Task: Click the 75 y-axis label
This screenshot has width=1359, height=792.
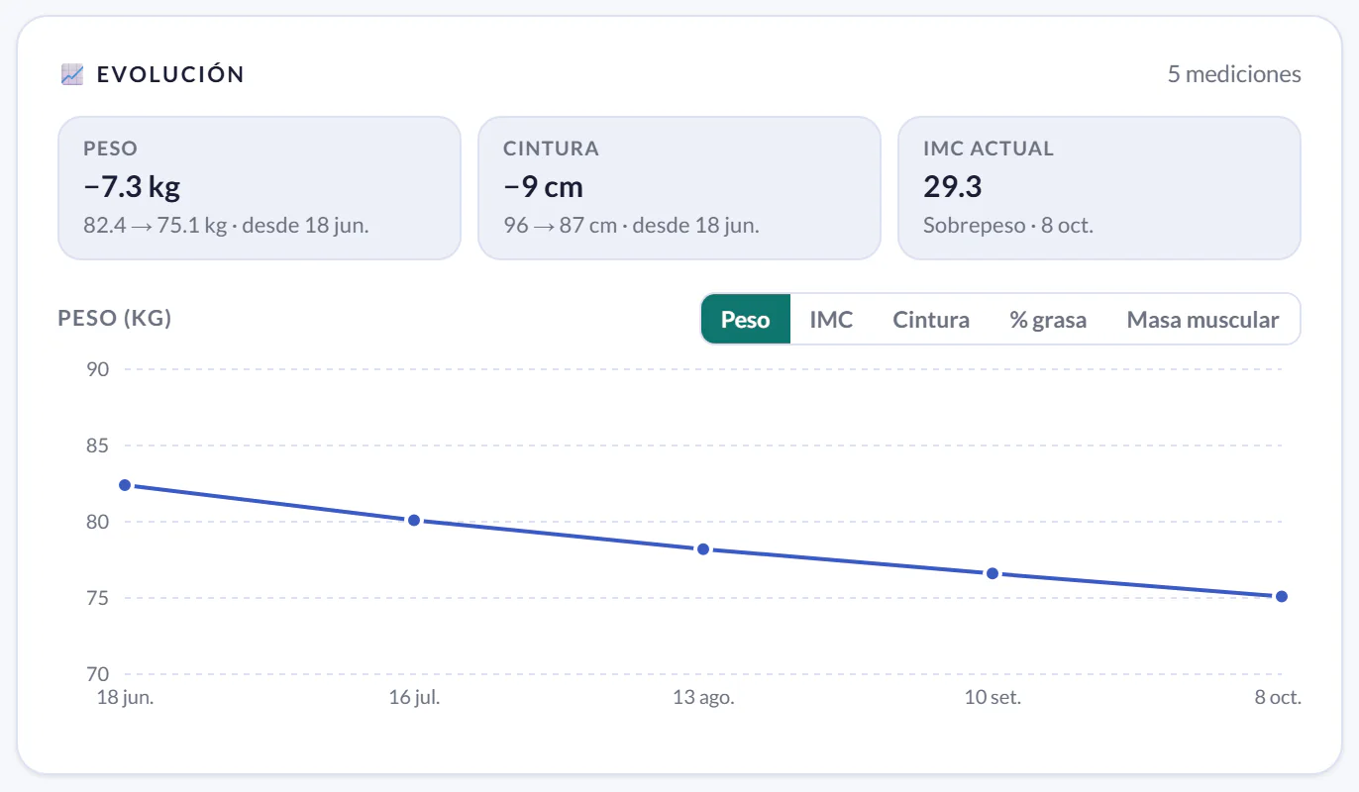Action: pyautogui.click(x=97, y=598)
